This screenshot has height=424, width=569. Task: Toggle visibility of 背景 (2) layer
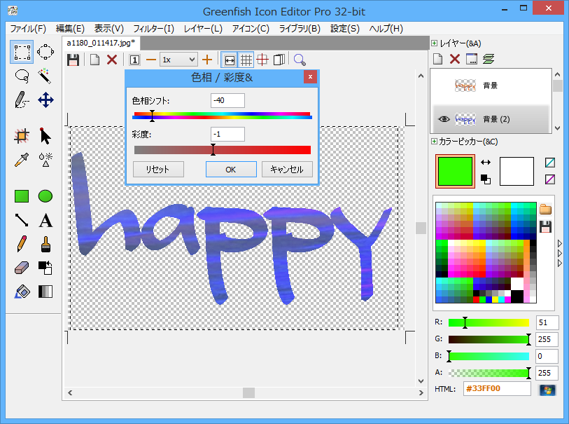click(x=444, y=119)
